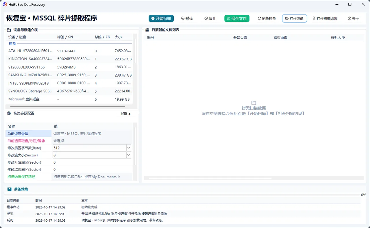Click the icon beside 扫描到的文件列表 heading
Screen dimensions: 370x228
click(x=147, y=30)
